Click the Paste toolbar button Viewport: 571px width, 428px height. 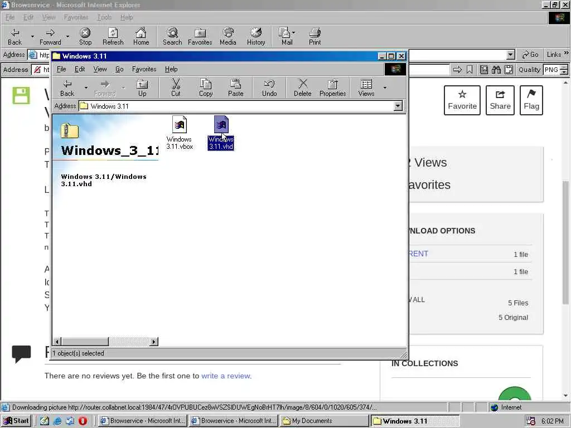[236, 88]
